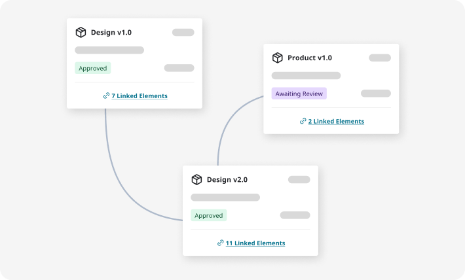Select the Design v1.0 title

point(111,32)
